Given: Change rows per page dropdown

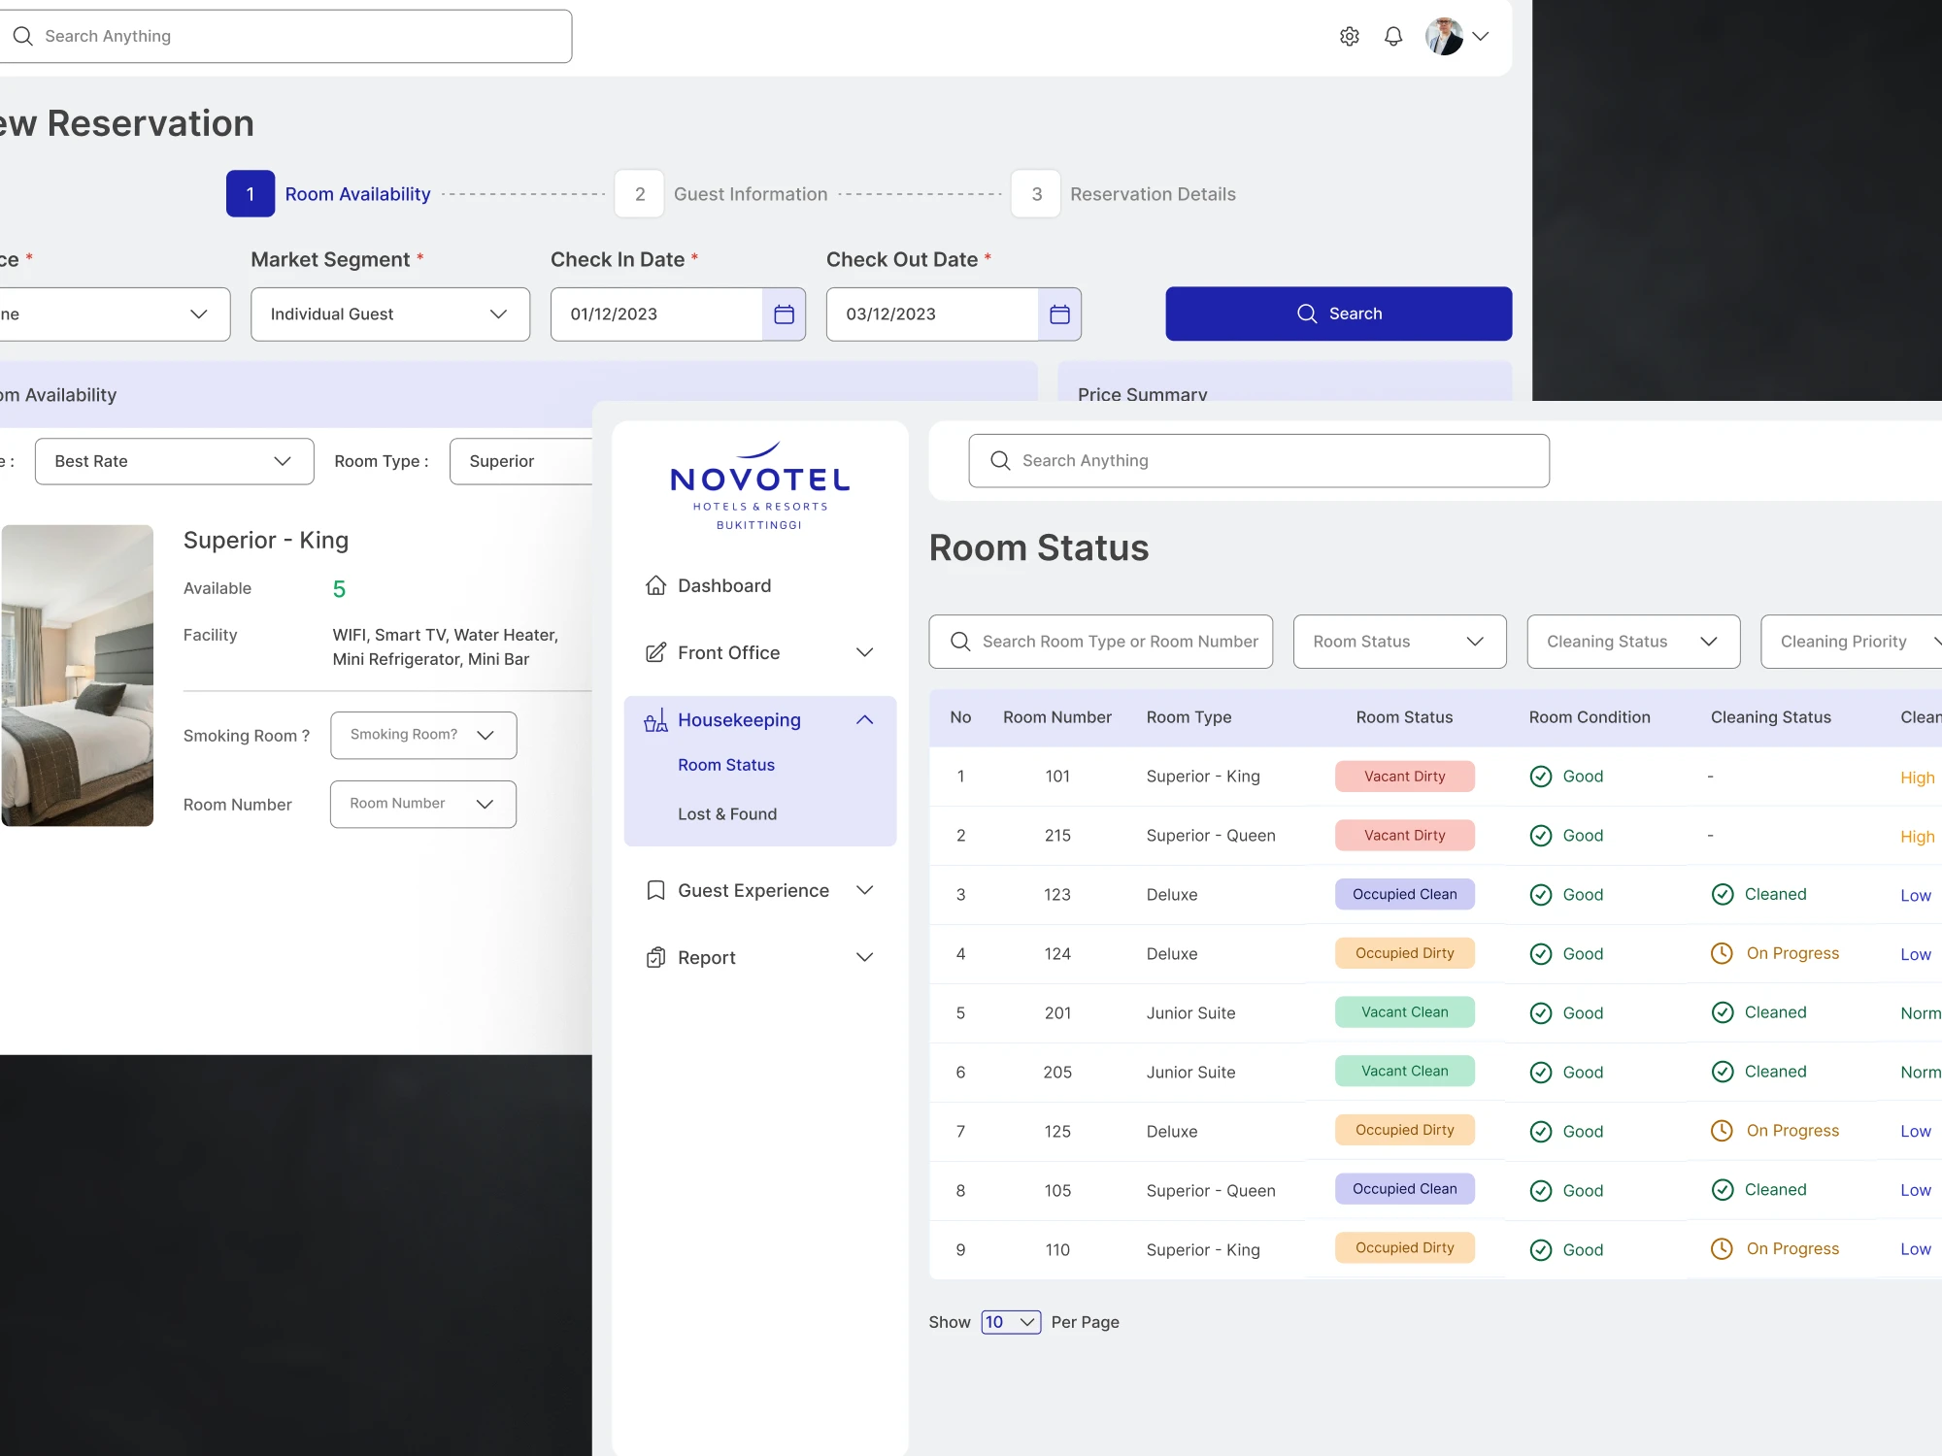Looking at the screenshot, I should (x=1010, y=1322).
